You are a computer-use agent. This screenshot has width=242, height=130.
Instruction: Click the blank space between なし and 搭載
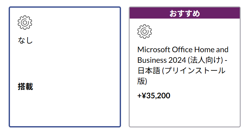64,64
